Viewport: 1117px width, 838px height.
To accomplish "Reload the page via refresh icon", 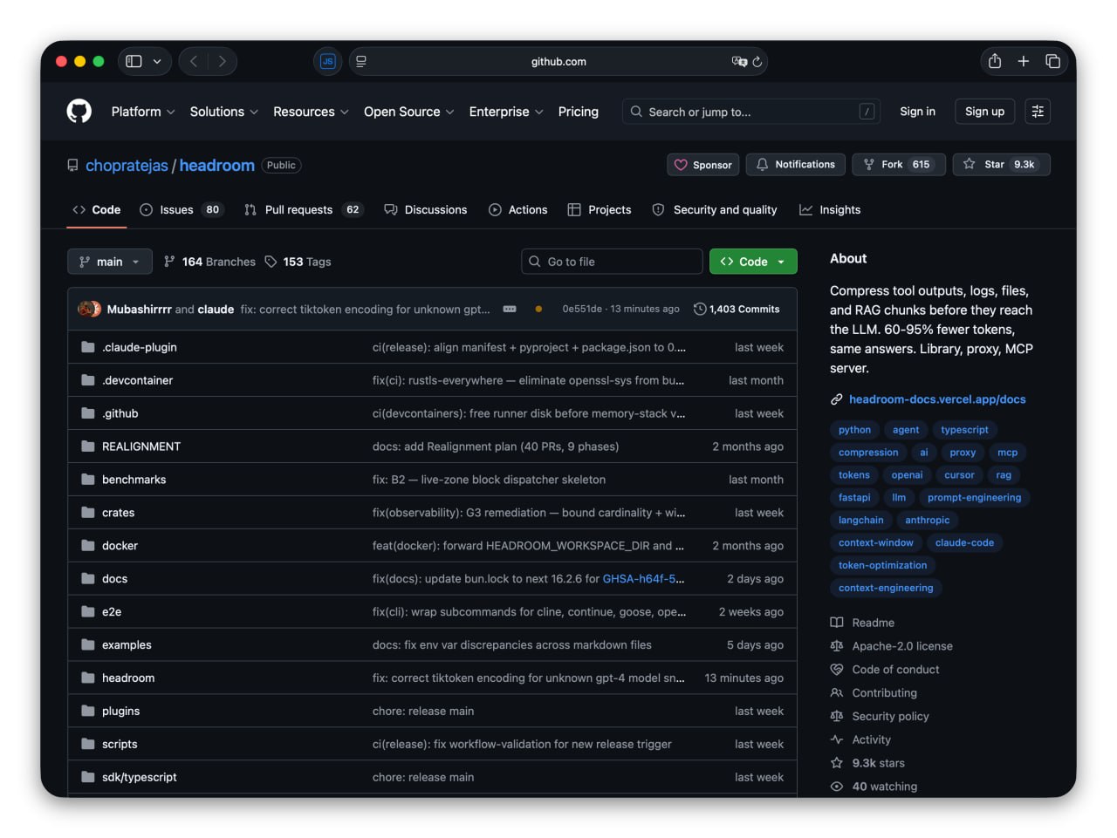I will (757, 62).
